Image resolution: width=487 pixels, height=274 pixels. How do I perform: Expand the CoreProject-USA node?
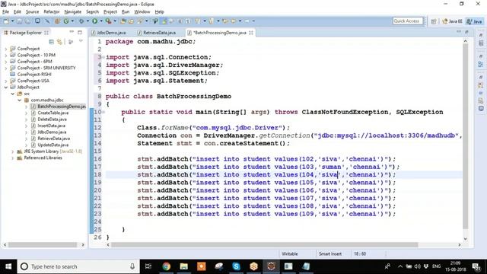click(6, 81)
